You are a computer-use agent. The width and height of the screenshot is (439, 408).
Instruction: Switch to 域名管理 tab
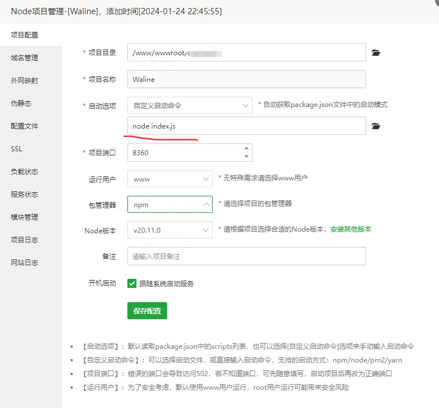24,58
